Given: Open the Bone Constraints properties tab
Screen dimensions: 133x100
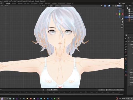Looking at the screenshot, I should coord(126,72).
